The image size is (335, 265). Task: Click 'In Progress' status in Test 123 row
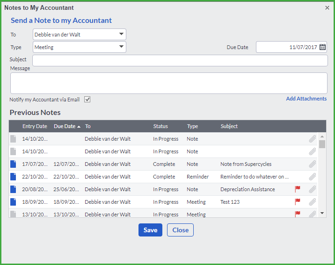click(x=166, y=201)
